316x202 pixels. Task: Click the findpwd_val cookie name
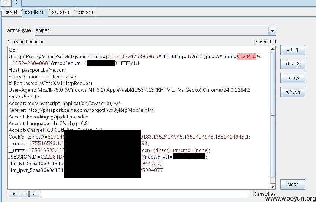pos(156,157)
